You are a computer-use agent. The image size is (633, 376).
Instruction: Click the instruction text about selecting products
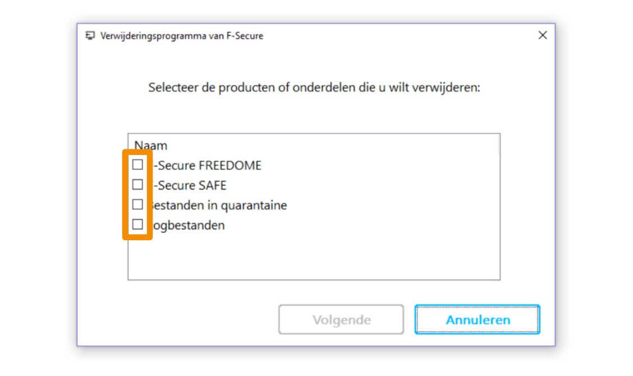click(314, 88)
